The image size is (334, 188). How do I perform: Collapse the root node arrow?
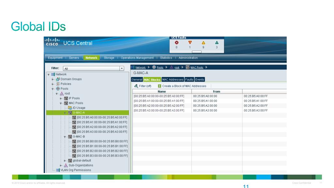(57, 94)
